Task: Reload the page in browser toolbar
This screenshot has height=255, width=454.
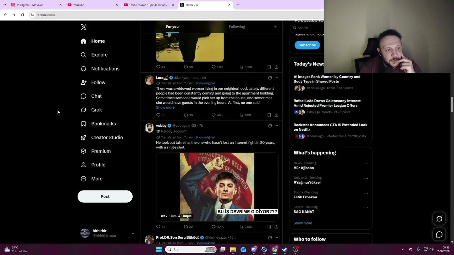Action: point(22,15)
